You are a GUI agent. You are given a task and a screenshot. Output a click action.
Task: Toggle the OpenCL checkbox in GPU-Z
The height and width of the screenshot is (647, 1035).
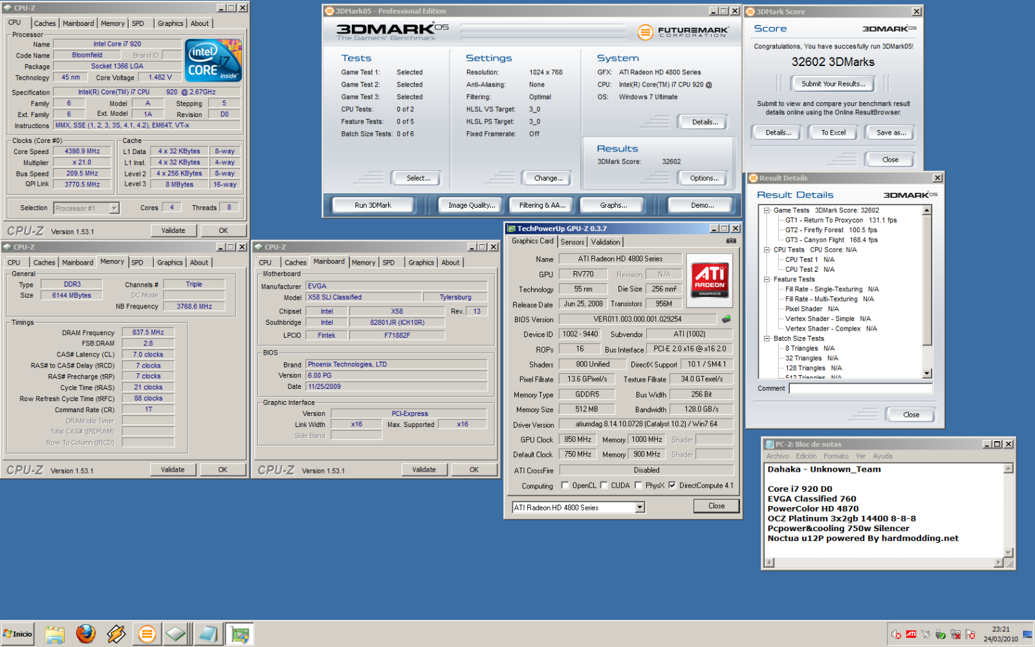click(565, 485)
